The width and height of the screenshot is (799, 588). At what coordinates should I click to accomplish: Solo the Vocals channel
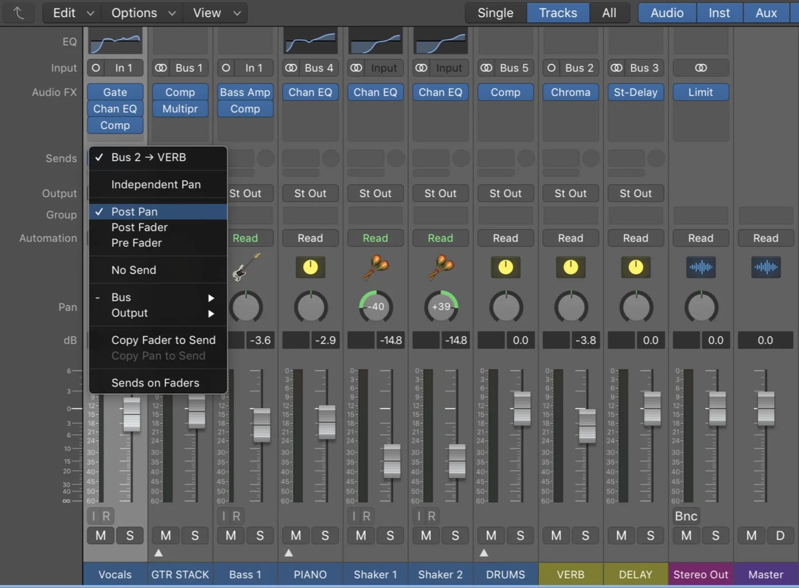click(130, 535)
